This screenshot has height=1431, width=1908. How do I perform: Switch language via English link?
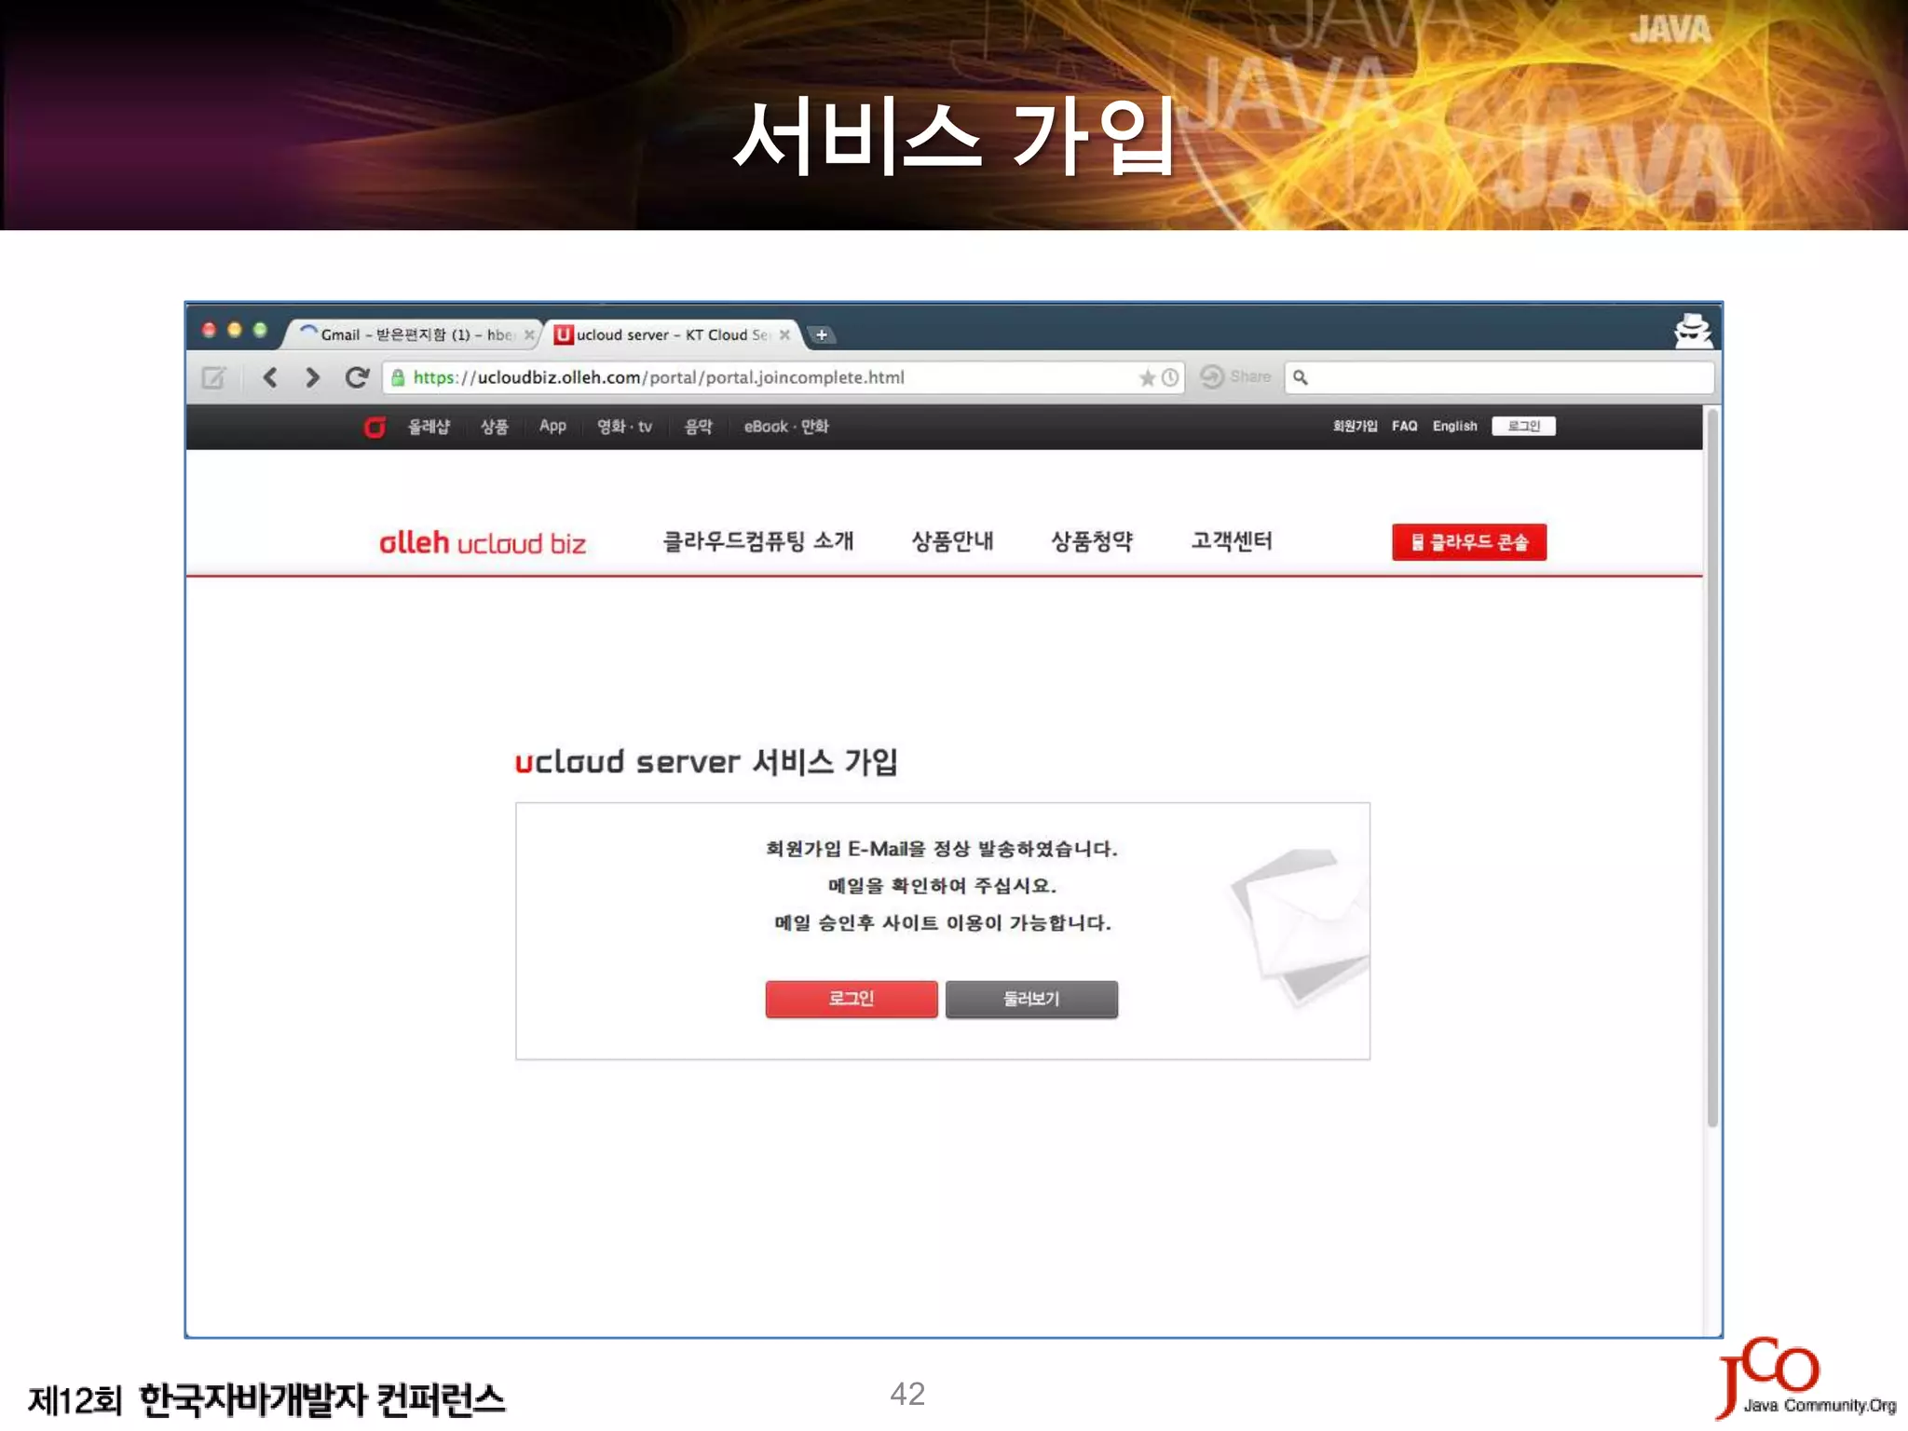(1454, 426)
